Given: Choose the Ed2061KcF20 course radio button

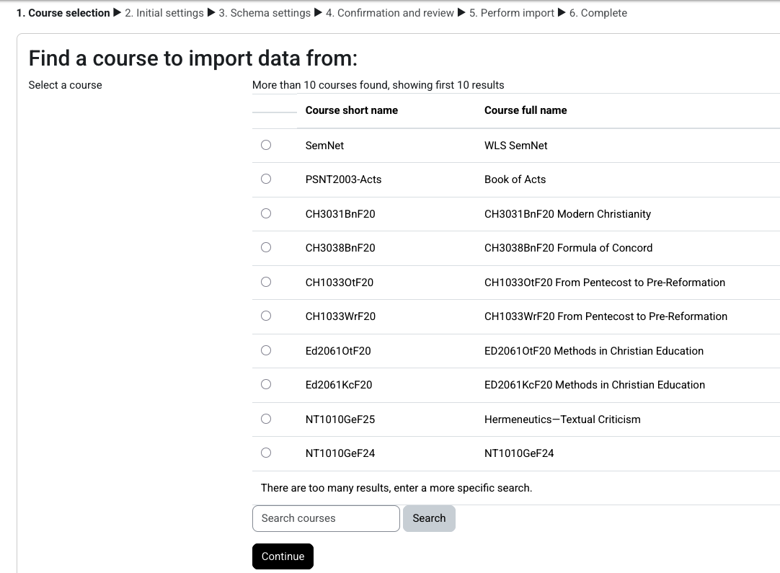Looking at the screenshot, I should pyautogui.click(x=266, y=384).
